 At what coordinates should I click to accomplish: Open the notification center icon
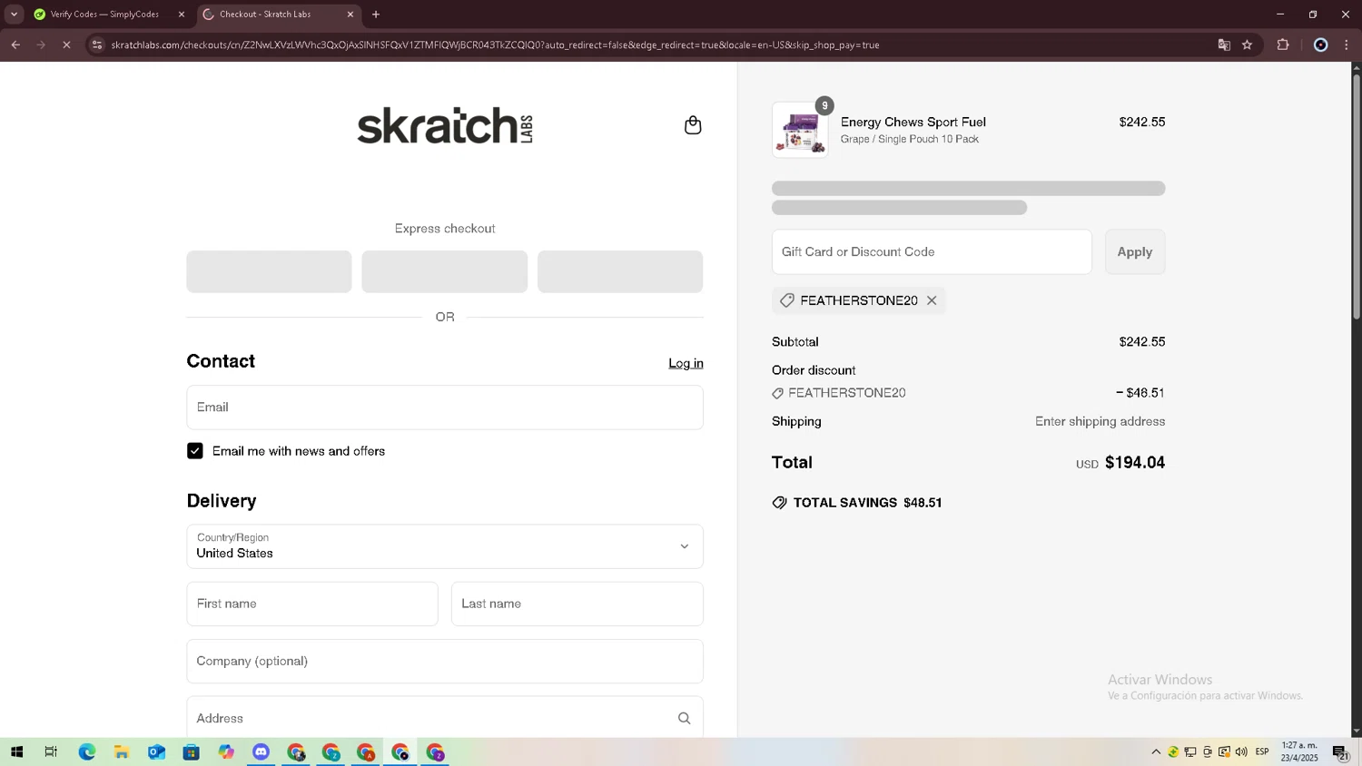pos(1340,752)
